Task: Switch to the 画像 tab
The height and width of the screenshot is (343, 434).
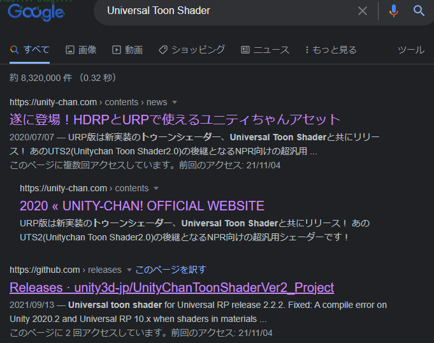Action: click(81, 50)
